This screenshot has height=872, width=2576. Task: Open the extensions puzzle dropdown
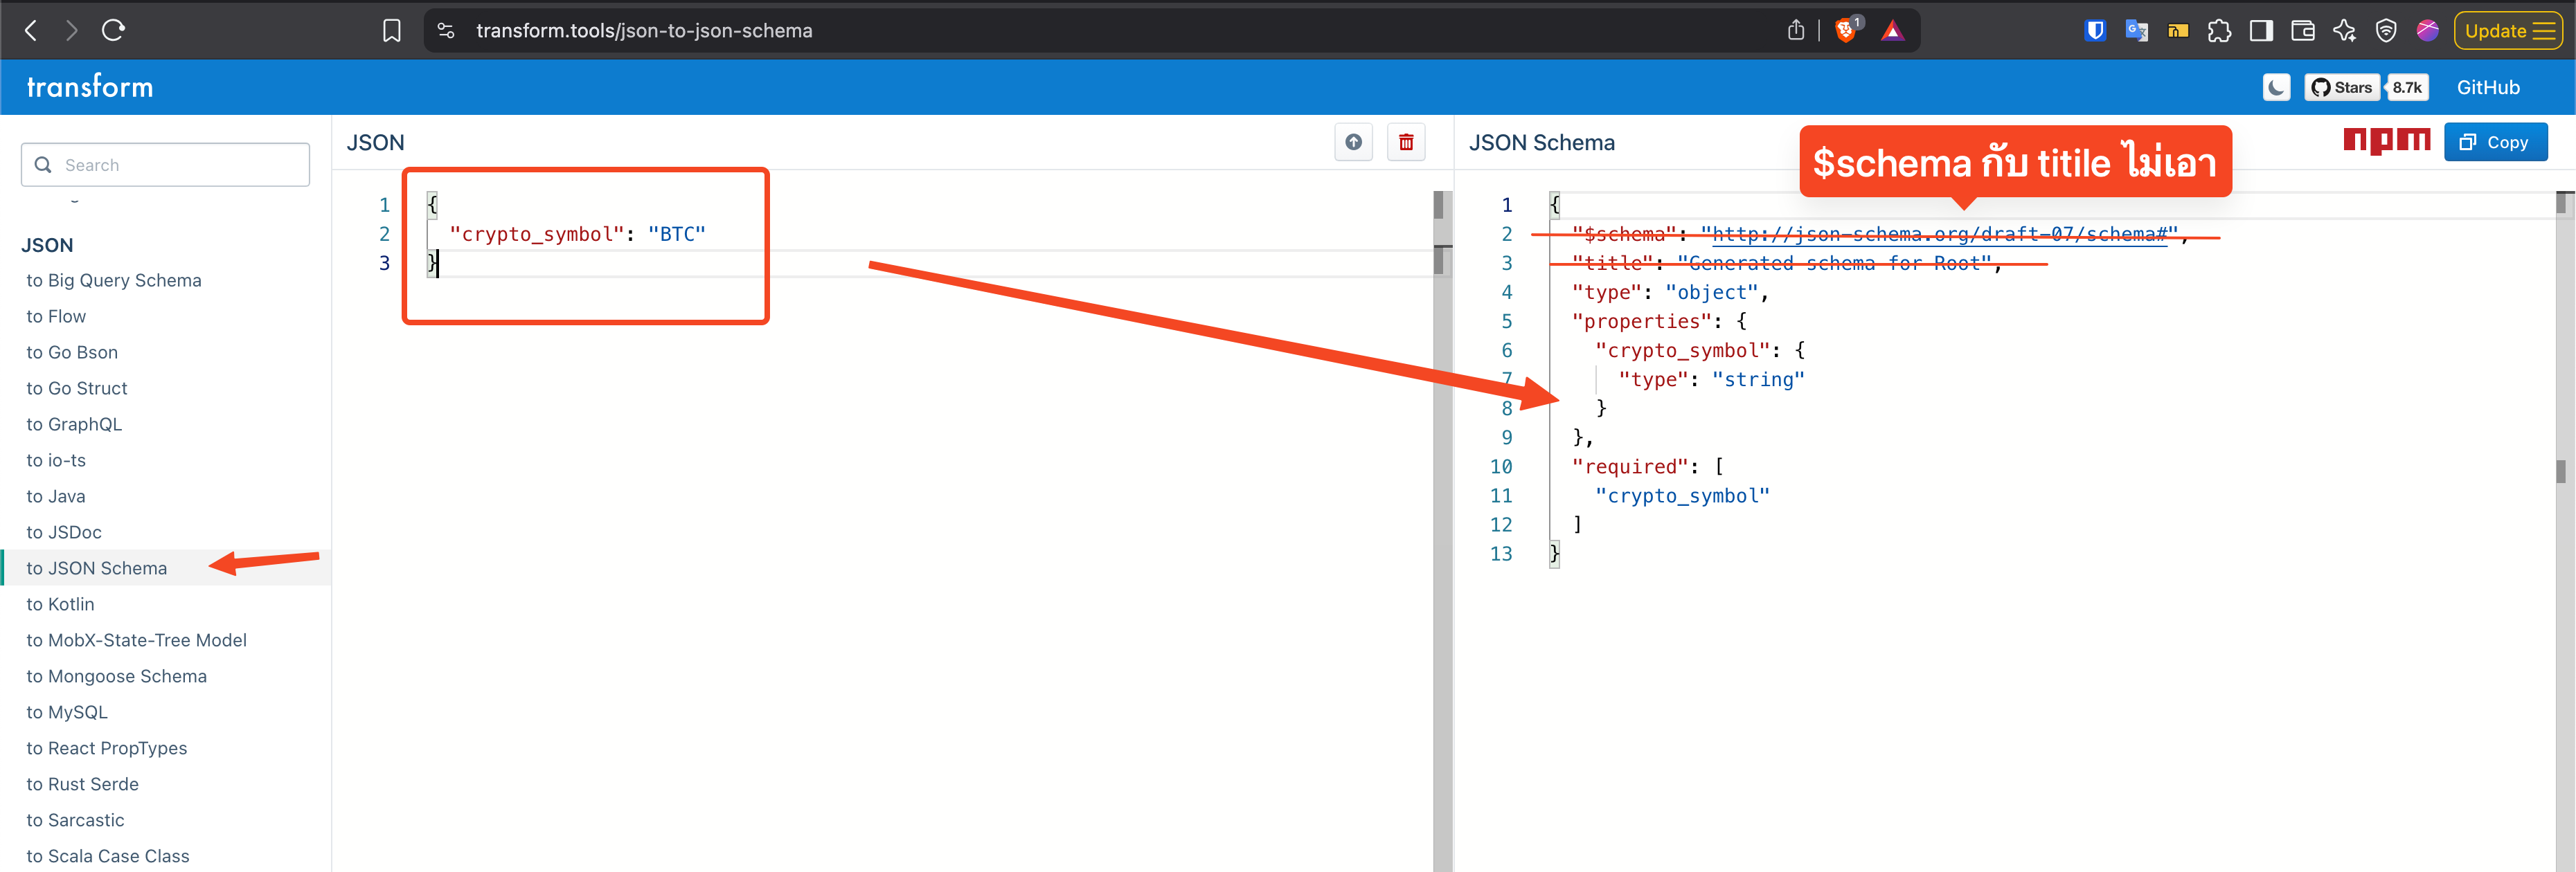pos(2219,30)
